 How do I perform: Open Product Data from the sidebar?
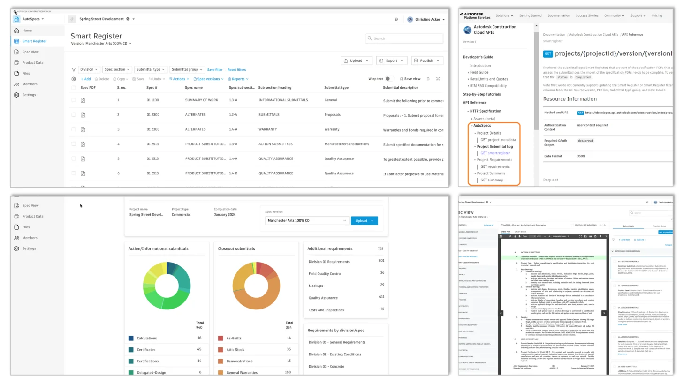coord(32,62)
